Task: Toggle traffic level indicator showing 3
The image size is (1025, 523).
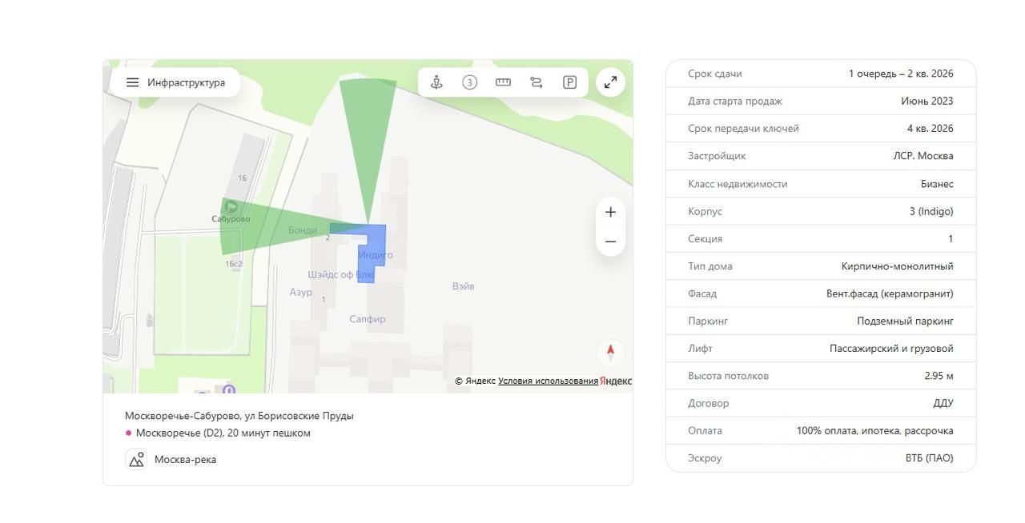Action: click(470, 82)
